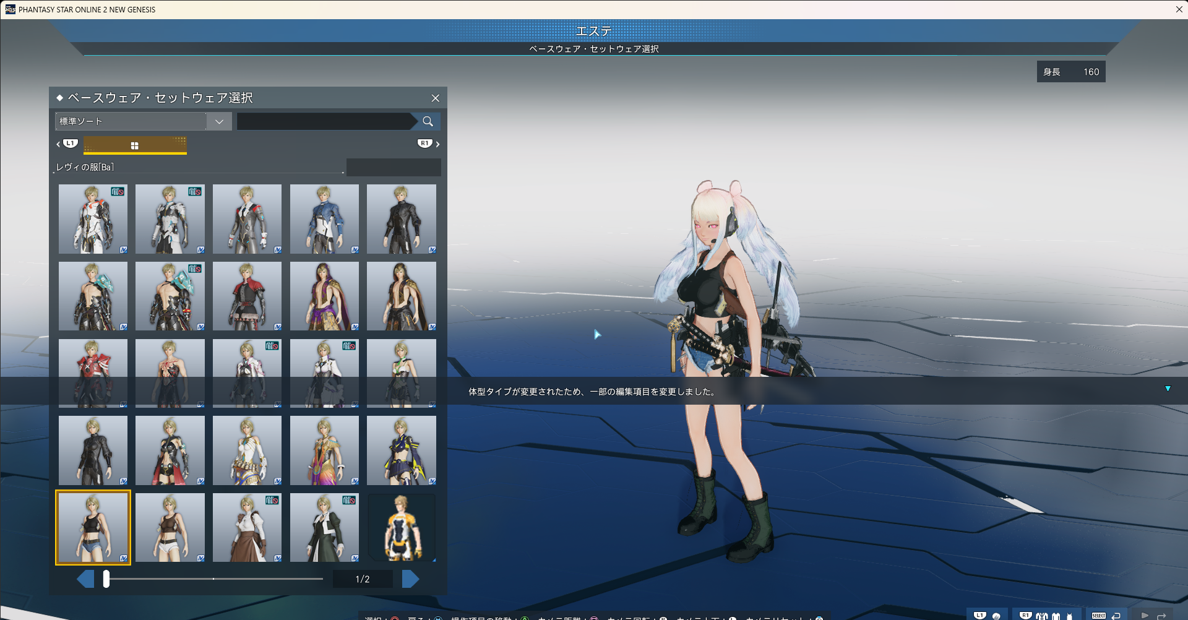Select black bodysuit beside the red-caped armor
1188x620 pixels.
pos(93,450)
